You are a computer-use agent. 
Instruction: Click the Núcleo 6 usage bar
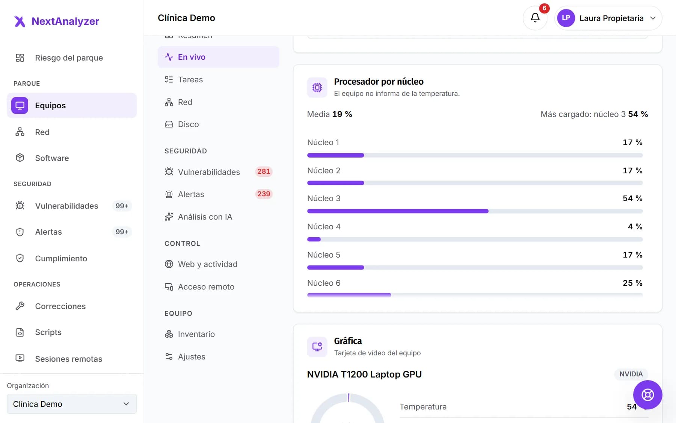[475, 295]
